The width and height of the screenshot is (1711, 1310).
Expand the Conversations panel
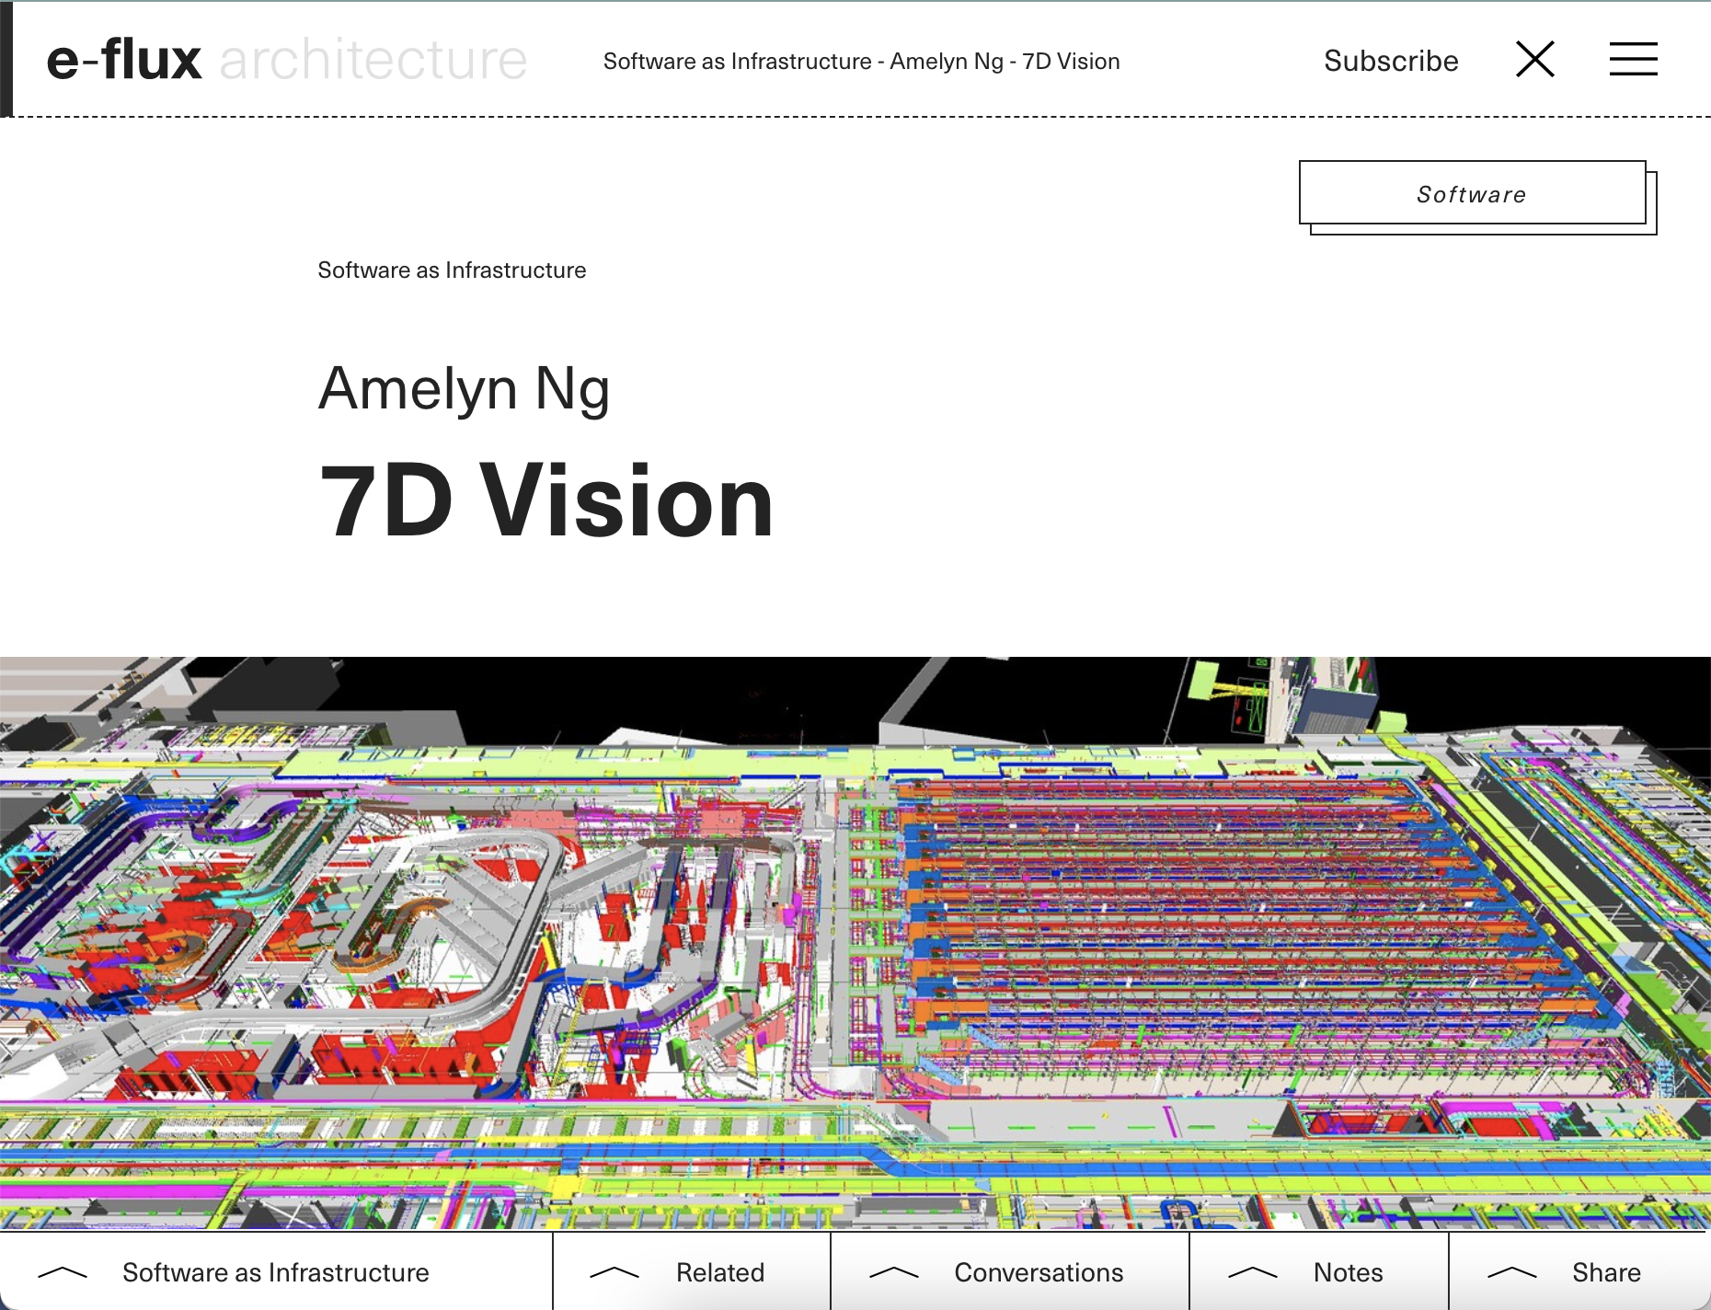pyautogui.click(x=1010, y=1272)
